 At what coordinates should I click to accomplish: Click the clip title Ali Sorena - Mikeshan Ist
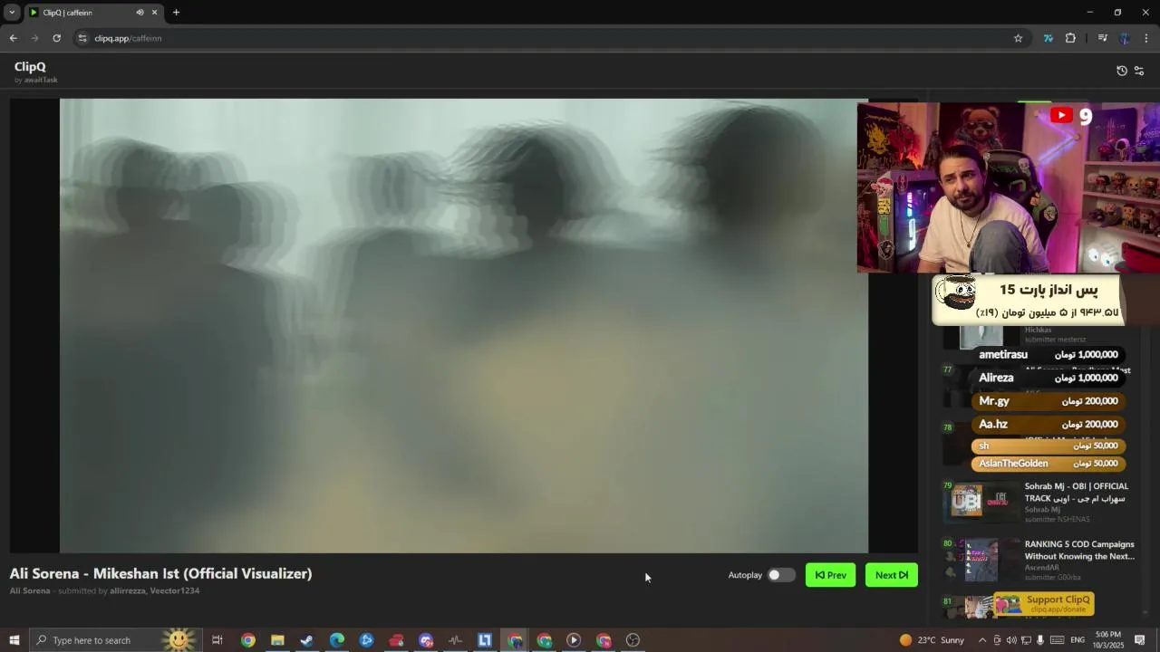pos(160,573)
